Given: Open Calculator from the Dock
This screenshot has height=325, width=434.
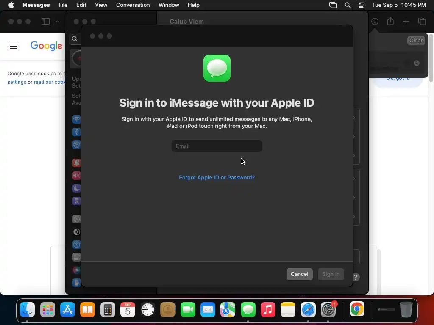Looking at the screenshot, I should [108, 309].
